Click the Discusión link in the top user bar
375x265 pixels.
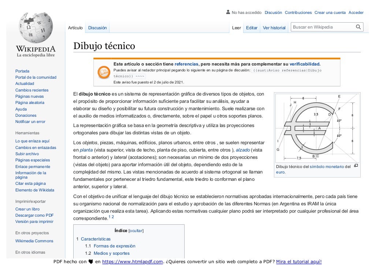(273, 12)
